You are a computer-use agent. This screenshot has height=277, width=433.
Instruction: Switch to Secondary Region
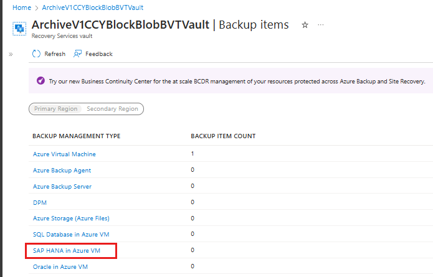[112, 109]
